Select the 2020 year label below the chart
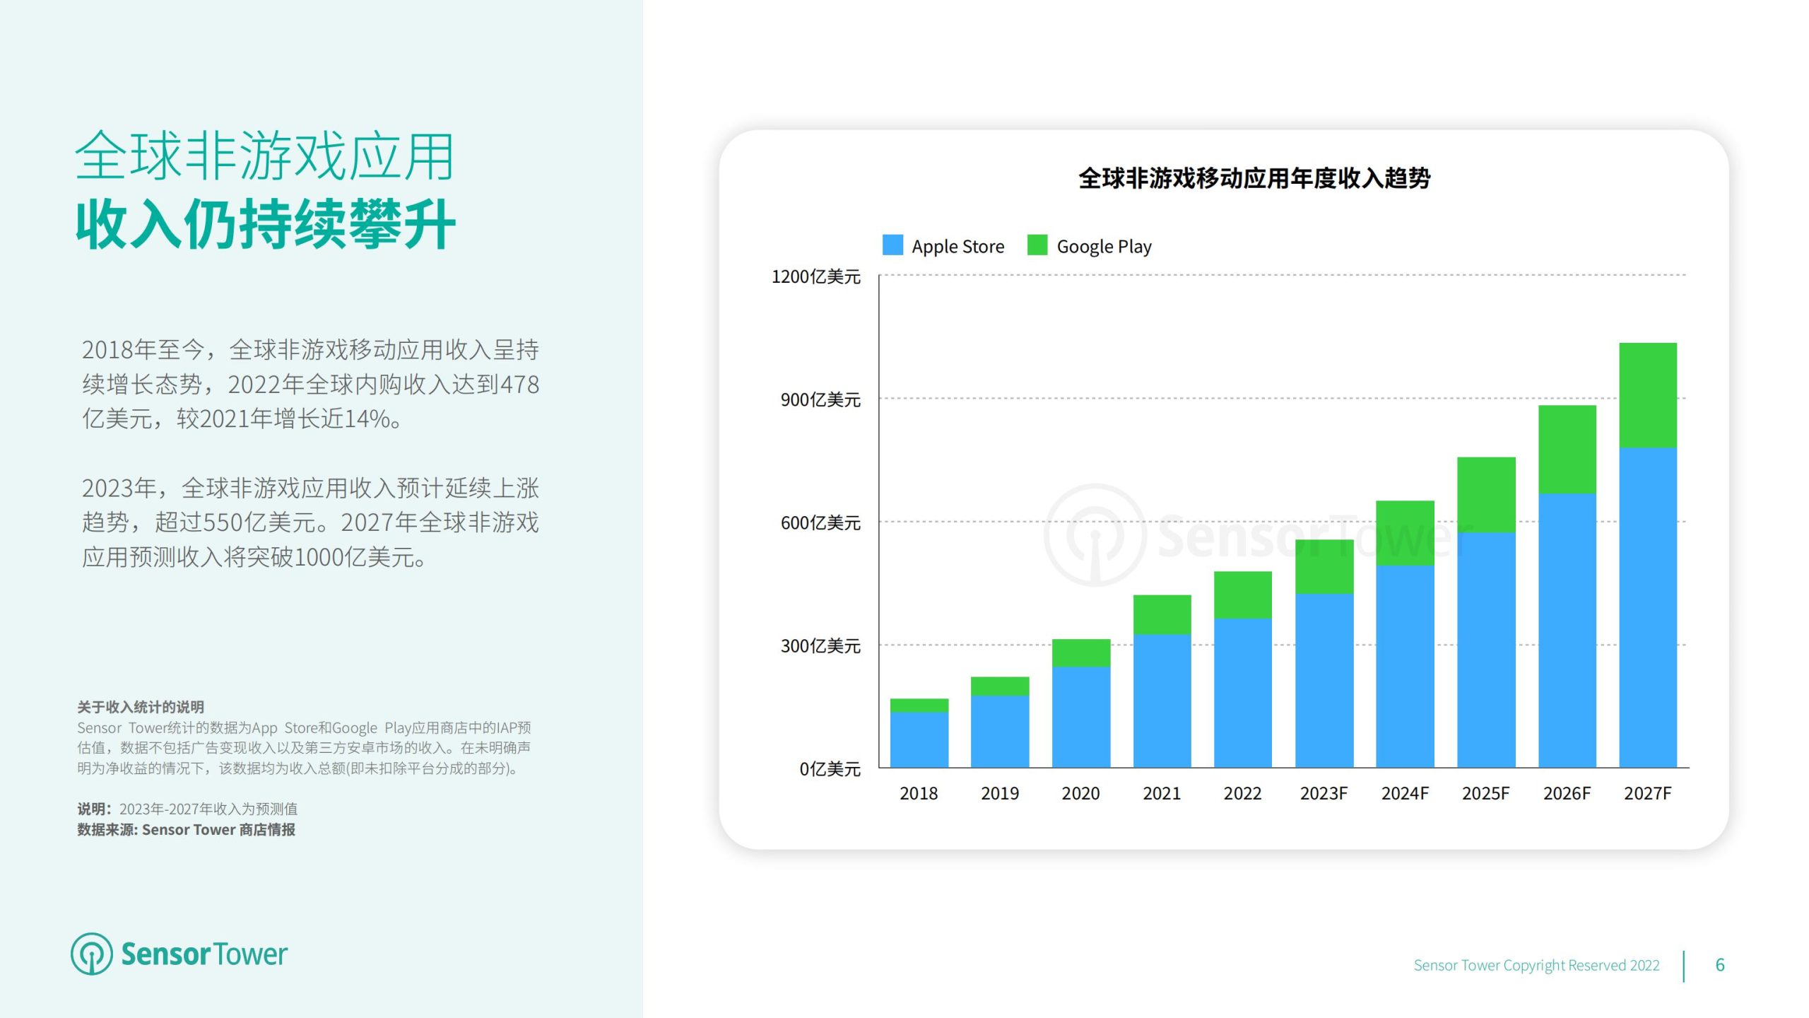 click(1080, 794)
